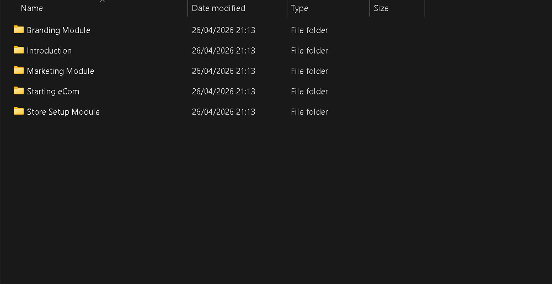Sort list by the Type column header

(x=299, y=8)
